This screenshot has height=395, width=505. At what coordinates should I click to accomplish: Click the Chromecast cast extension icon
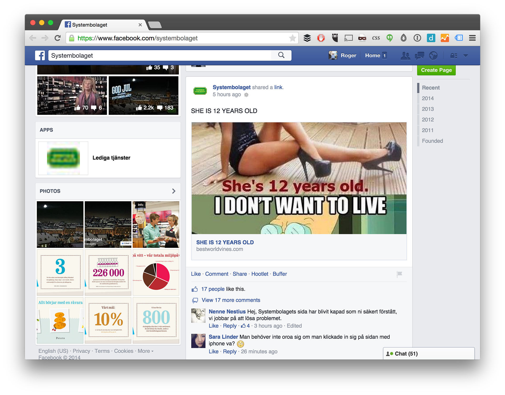349,38
